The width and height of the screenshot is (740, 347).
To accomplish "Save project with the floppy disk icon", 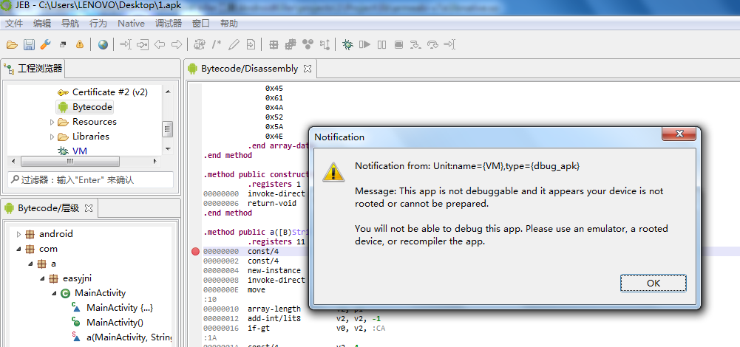I will point(30,45).
